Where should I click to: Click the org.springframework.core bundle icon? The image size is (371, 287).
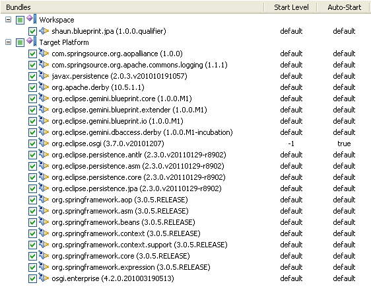point(44,255)
